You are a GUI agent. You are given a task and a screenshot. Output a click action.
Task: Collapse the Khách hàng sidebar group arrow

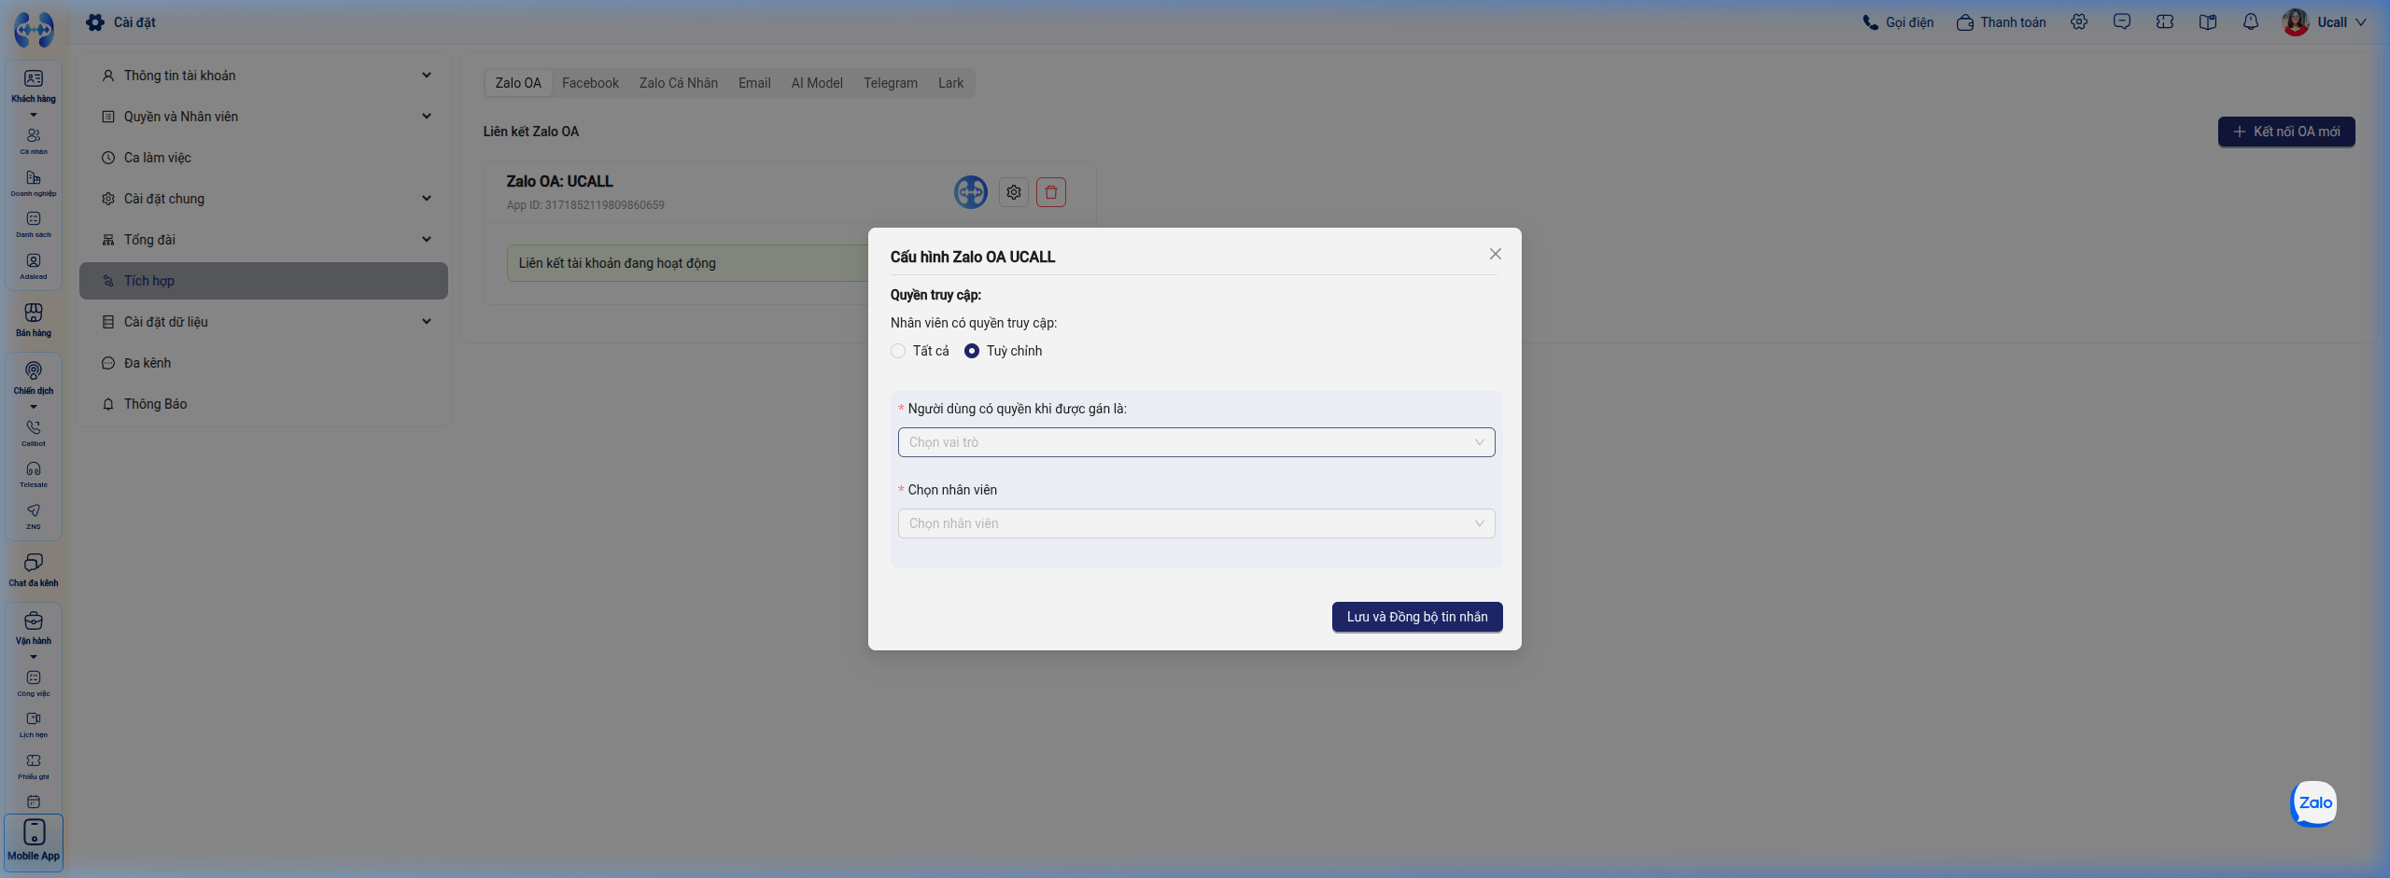(x=34, y=115)
